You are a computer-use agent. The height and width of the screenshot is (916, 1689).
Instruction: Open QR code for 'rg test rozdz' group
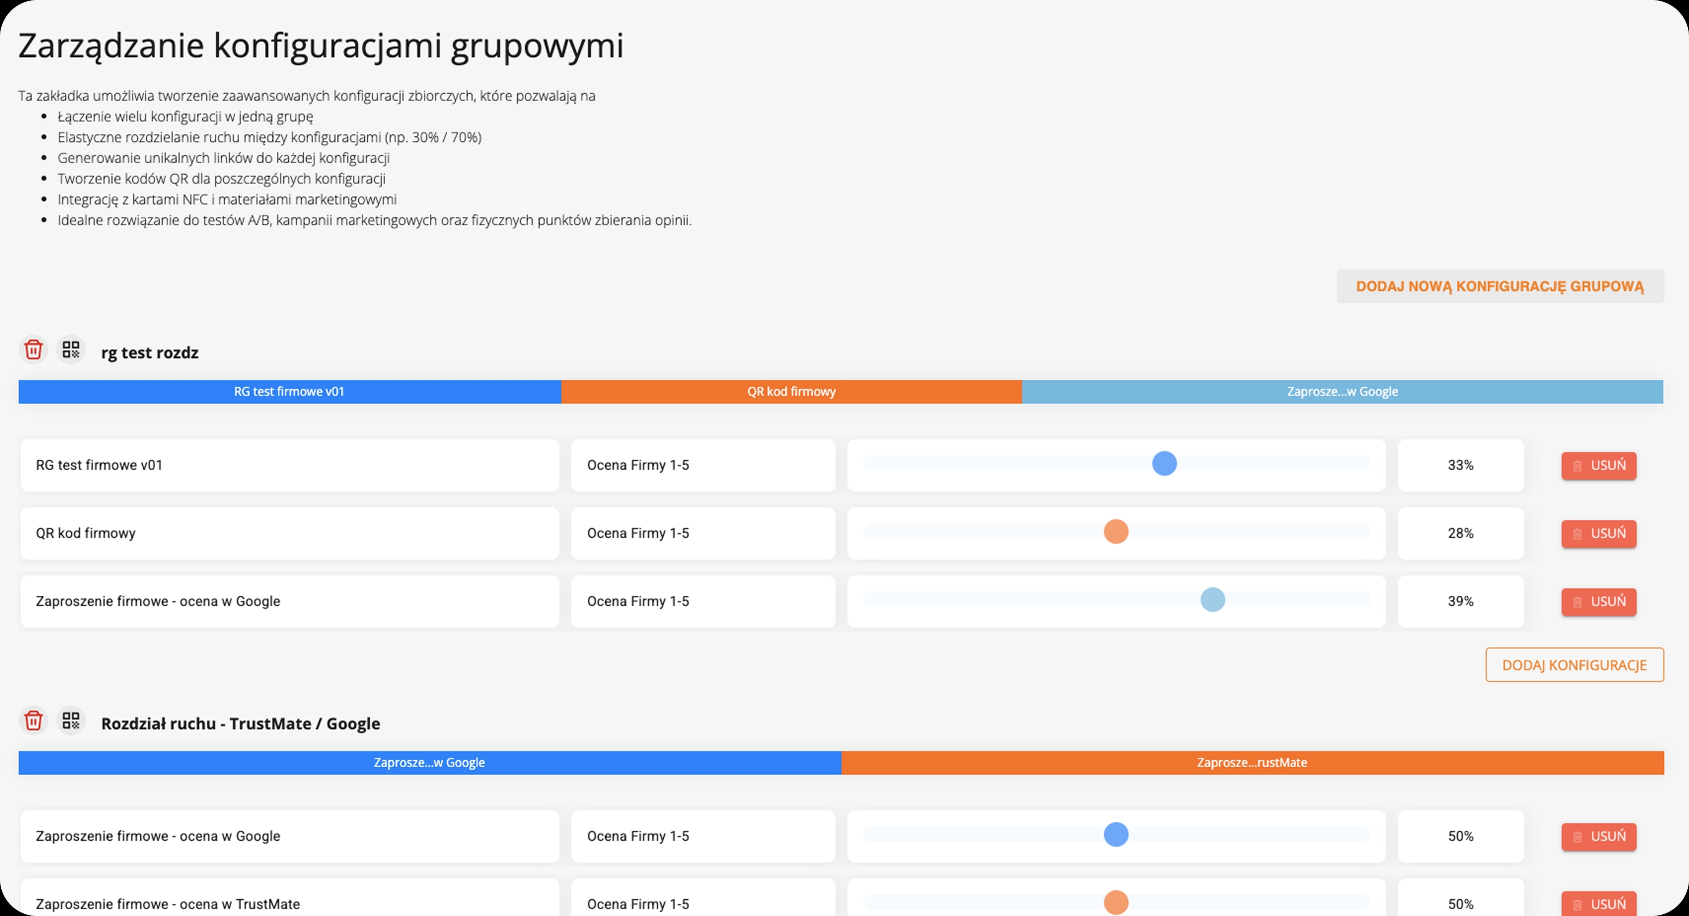pos(71,349)
